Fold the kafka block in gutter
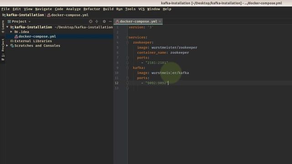The height and width of the screenshot is (164, 292). click(127, 68)
